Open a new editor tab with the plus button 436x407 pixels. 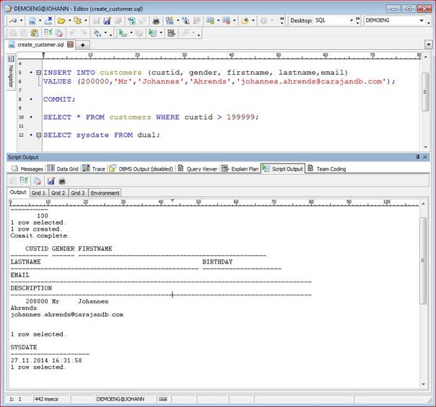(x=83, y=45)
